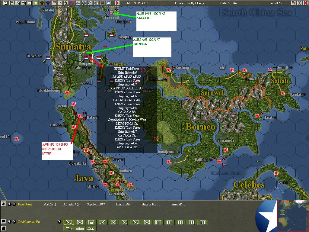Select the Japanese flag at Tomini

pos(276,173)
